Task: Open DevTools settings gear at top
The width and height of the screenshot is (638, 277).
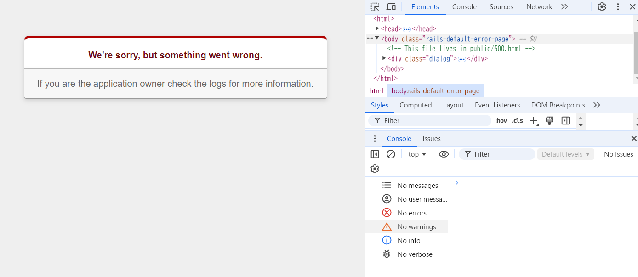Action: click(x=602, y=7)
